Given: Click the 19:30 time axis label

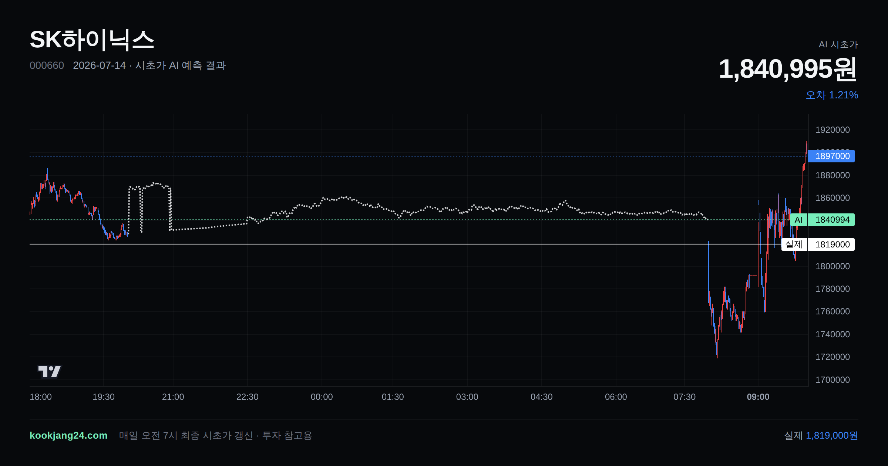Looking at the screenshot, I should (x=104, y=397).
